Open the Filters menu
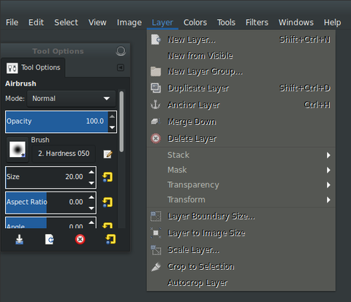Image resolution: width=351 pixels, height=302 pixels. (x=257, y=23)
